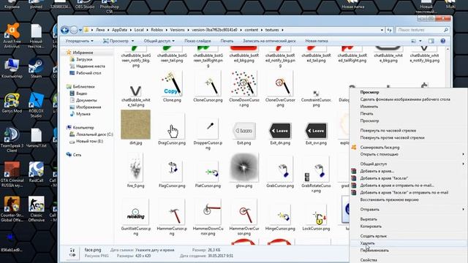
Task: Choose Вырезать in context menu
Action: point(409,219)
